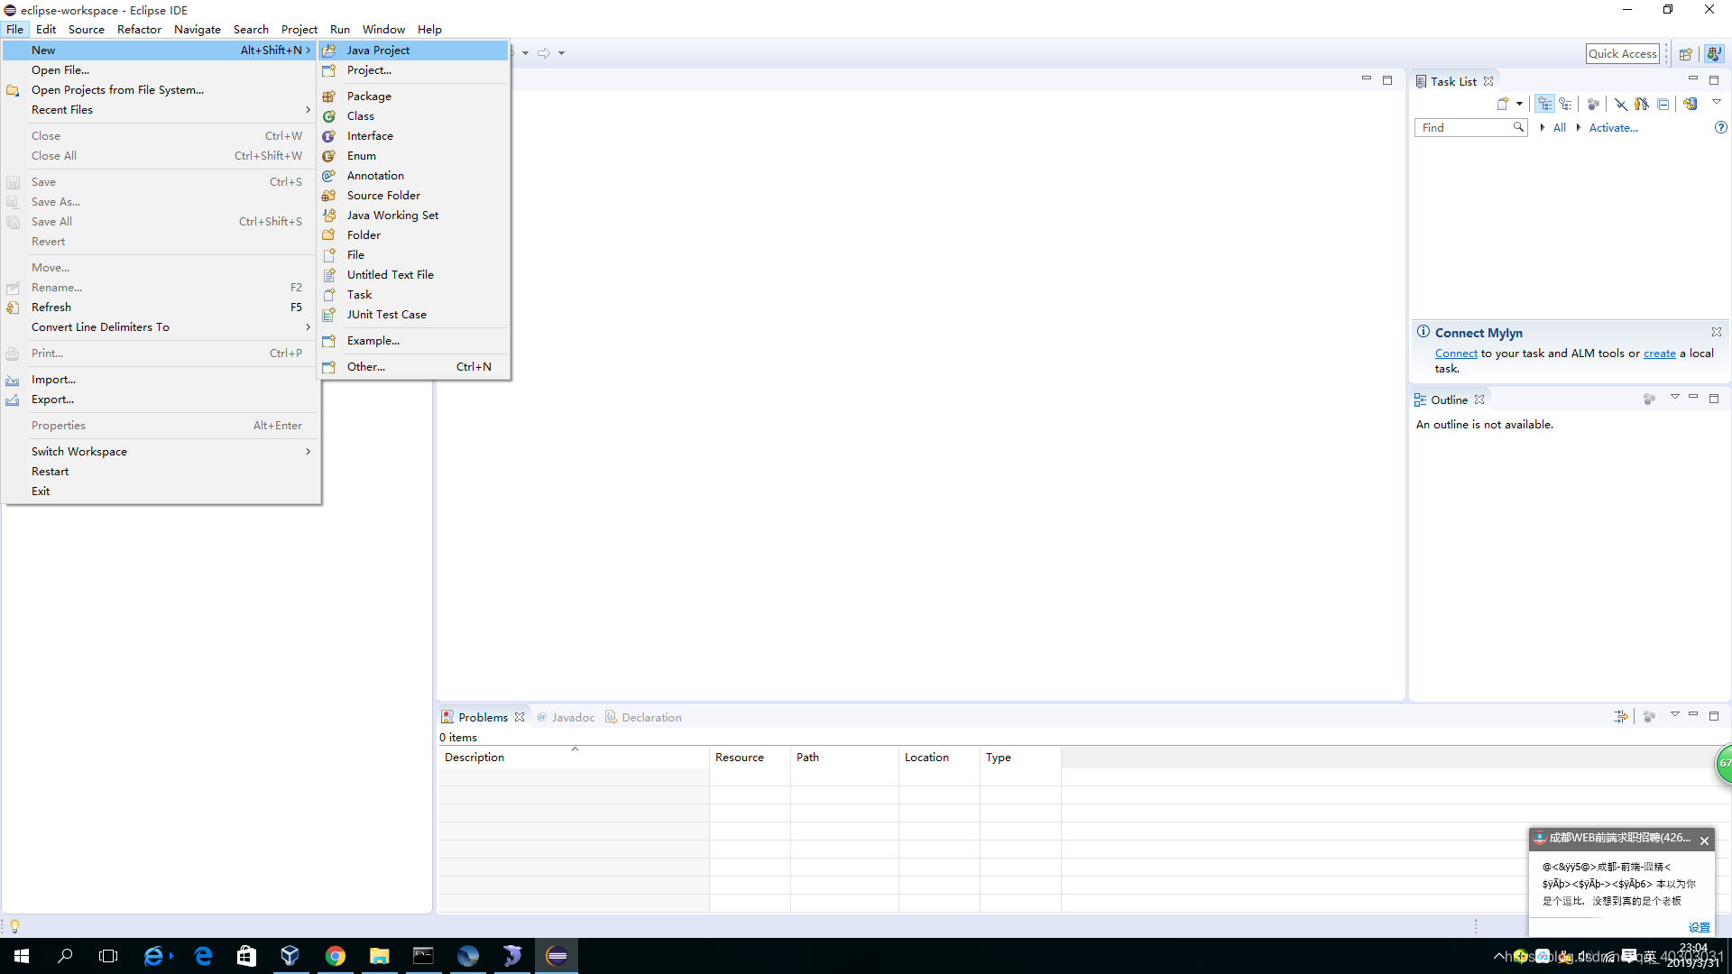
Task: Select Java Project in New submenu
Action: pyautogui.click(x=414, y=51)
